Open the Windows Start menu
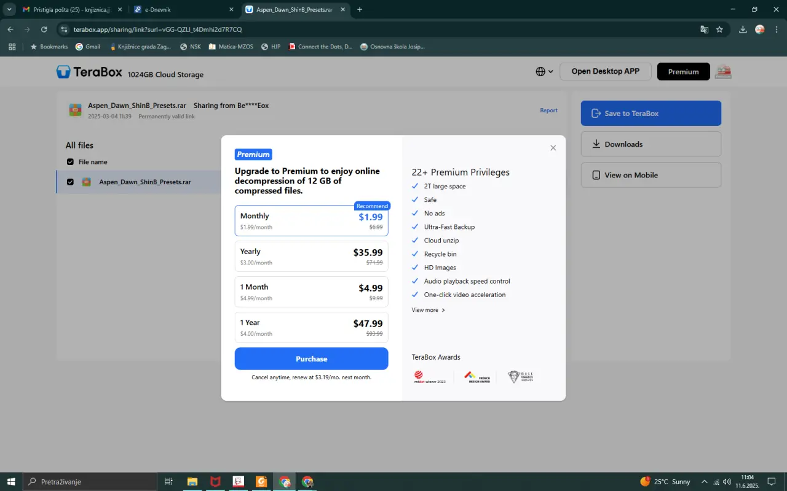 [x=11, y=482]
